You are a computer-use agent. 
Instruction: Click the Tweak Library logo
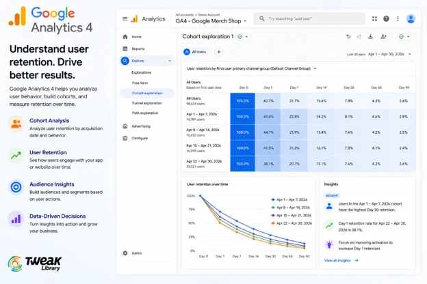click(x=35, y=264)
